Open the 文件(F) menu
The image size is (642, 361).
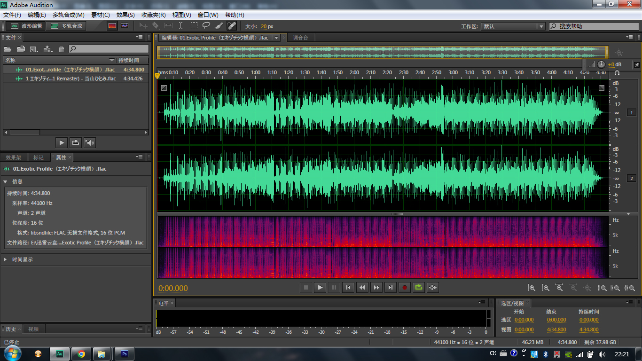pos(12,15)
